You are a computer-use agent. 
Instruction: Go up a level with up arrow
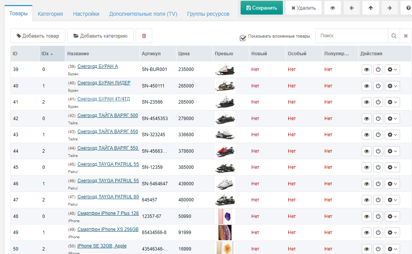coord(370,8)
